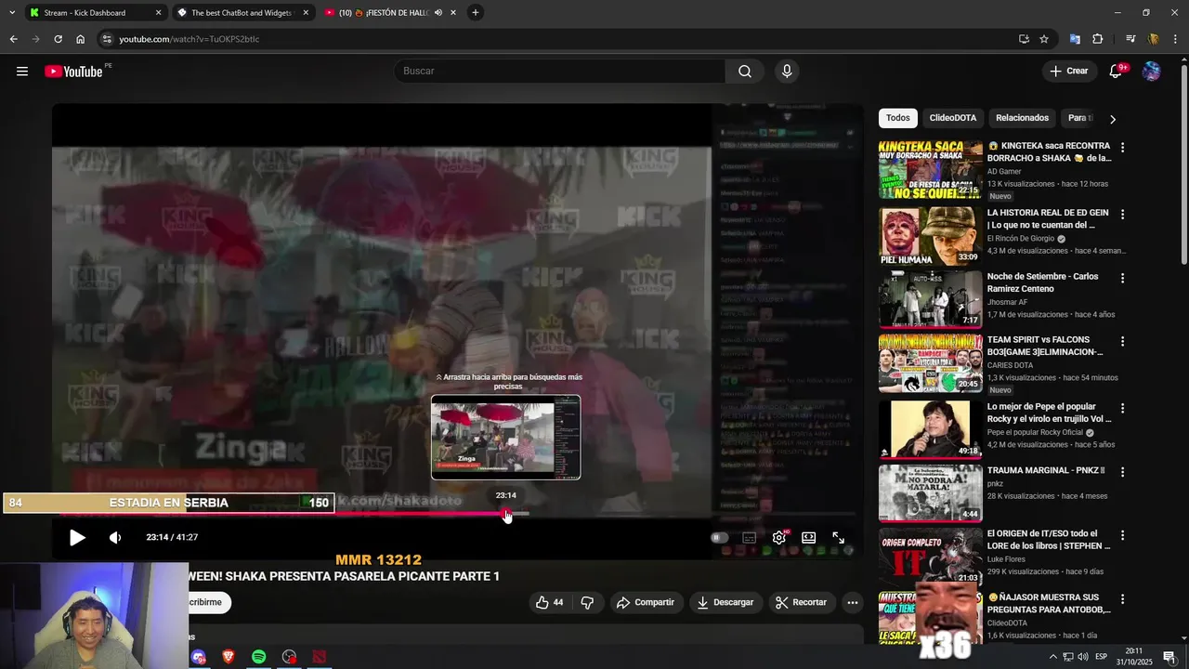Click the address bar URL
The height and width of the screenshot is (669, 1189).
point(189,39)
